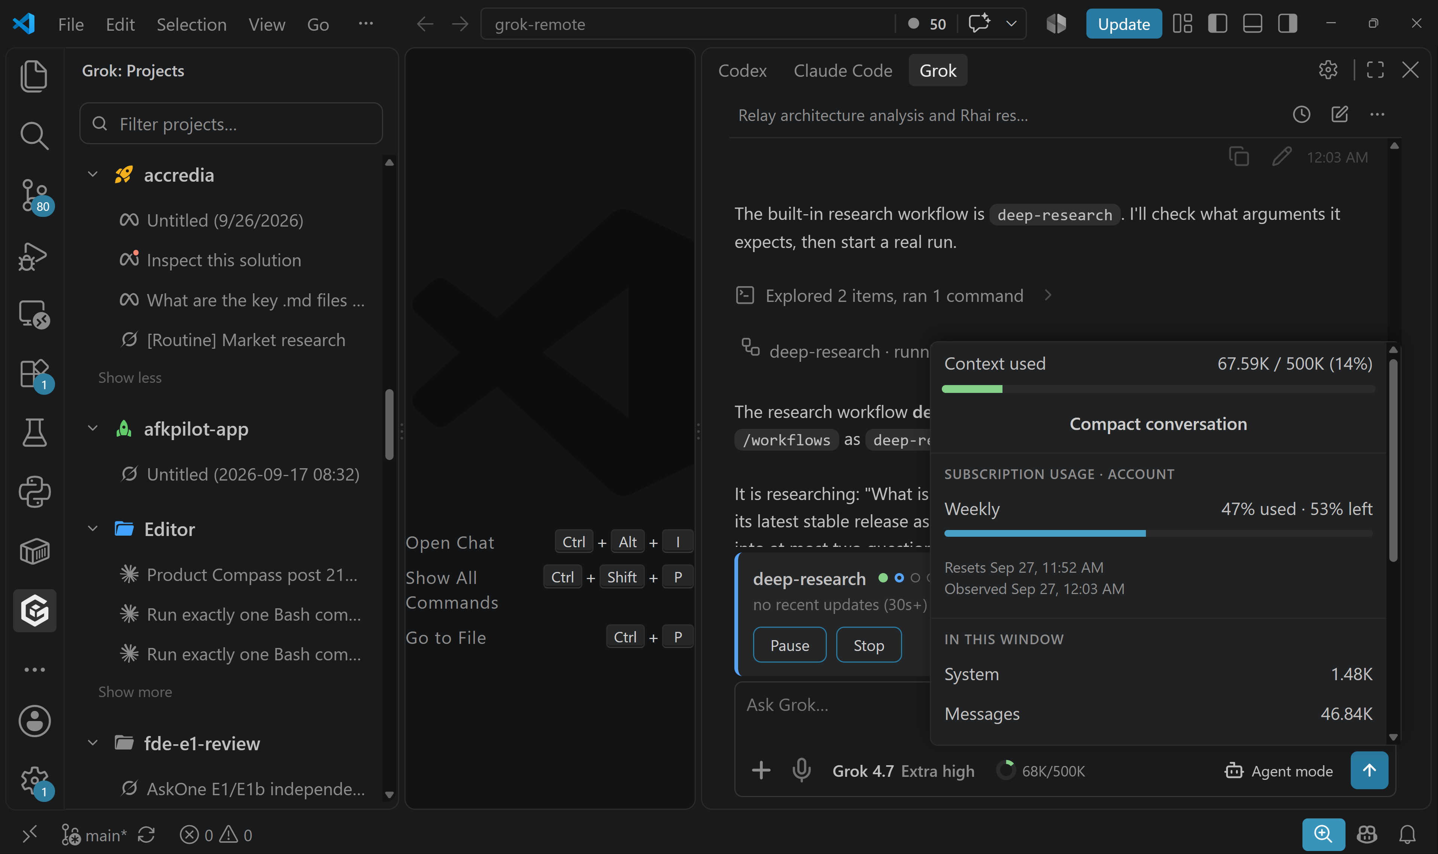Open the Python view icon
Image resolution: width=1438 pixels, height=854 pixels.
(34, 492)
